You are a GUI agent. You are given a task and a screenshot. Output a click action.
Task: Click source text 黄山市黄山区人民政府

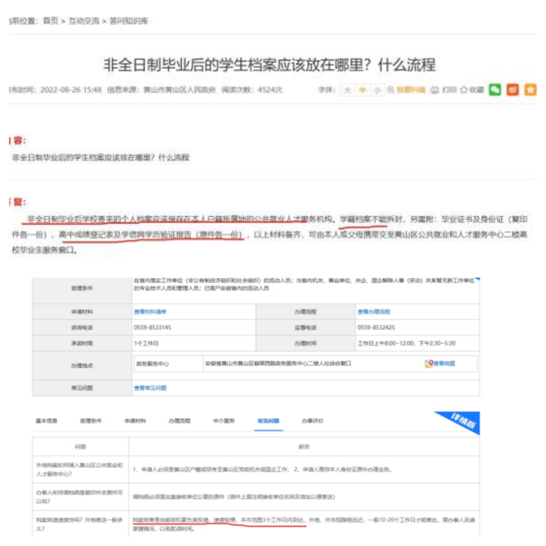coord(179,90)
